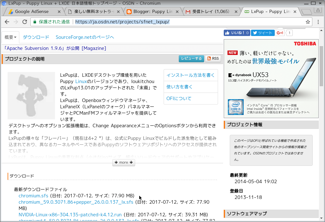Close the Blogger: Puppy Linux tab
The image size is (325, 222).
(x=177, y=12)
